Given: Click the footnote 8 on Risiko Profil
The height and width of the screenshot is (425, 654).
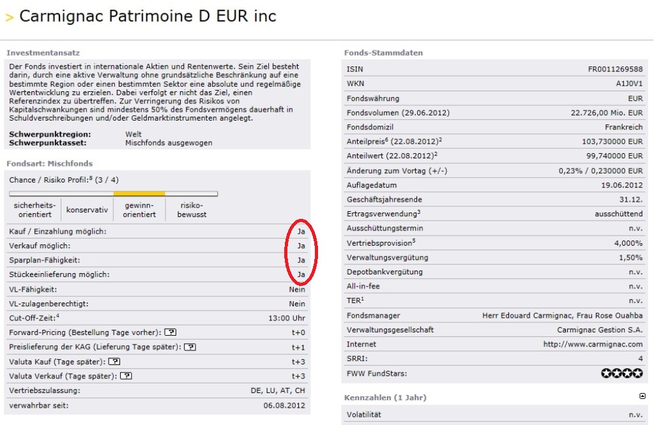Looking at the screenshot, I should pos(91,178).
